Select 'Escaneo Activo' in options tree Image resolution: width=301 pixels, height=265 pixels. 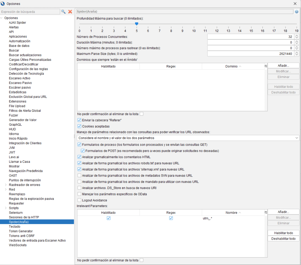[19, 78]
